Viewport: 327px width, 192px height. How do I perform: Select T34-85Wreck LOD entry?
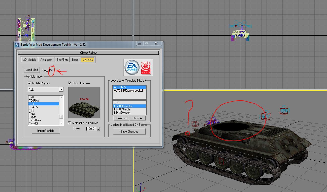coord(129,113)
